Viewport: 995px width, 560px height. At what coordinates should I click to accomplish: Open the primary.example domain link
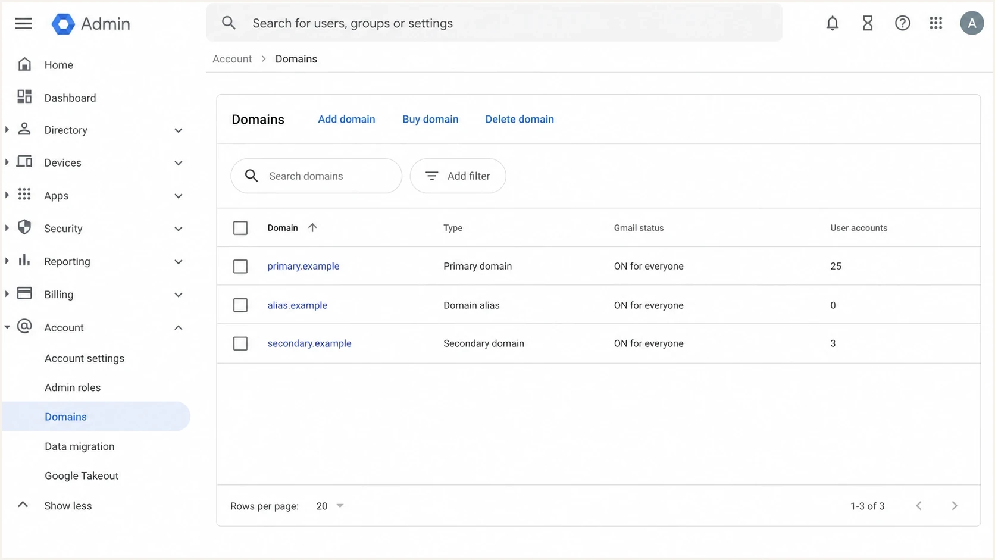(303, 266)
